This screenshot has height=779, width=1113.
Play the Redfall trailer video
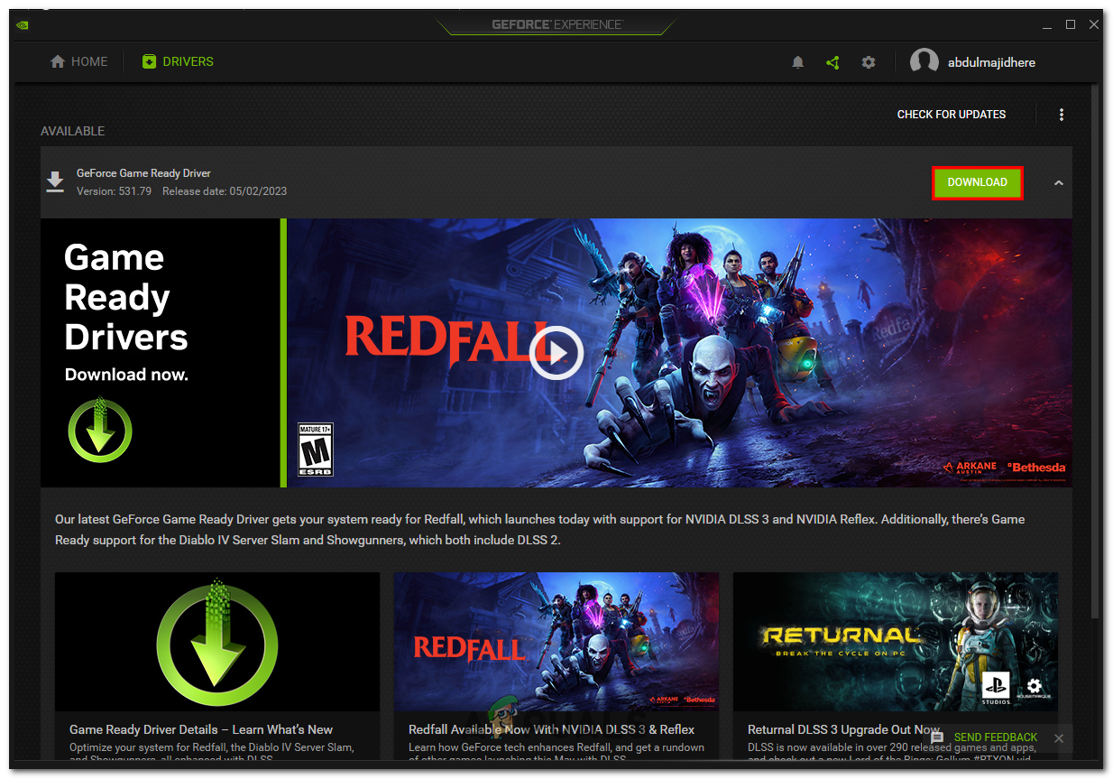click(x=556, y=352)
